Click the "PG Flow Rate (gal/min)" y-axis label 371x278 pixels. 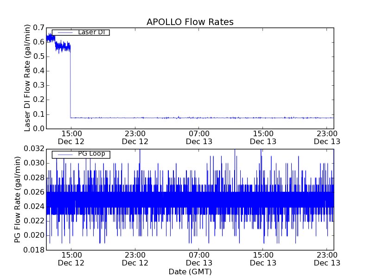[x=18, y=199]
